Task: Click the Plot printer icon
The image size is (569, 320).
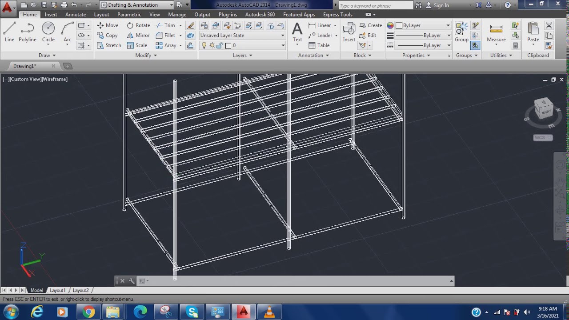Action: coord(64,5)
